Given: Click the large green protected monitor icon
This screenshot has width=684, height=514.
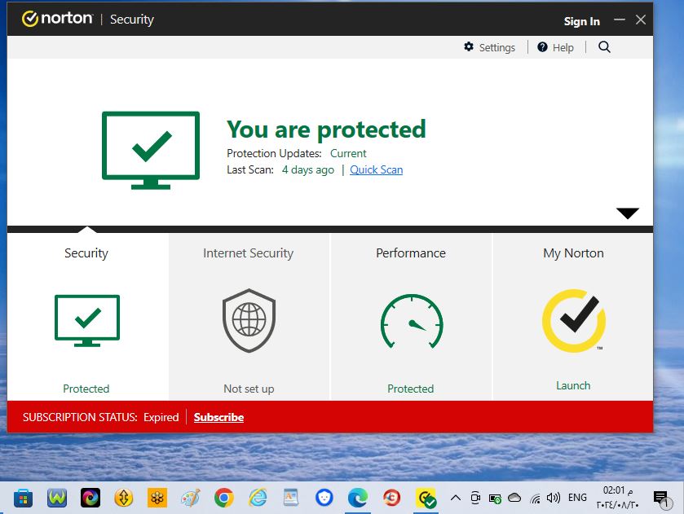Looking at the screenshot, I should [151, 150].
